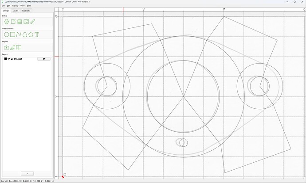Toggle visibility eye of DEFAULT layer

pos(9,59)
